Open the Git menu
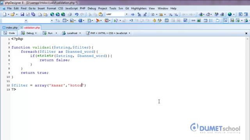The height and width of the screenshot is (140, 250). point(127,9)
